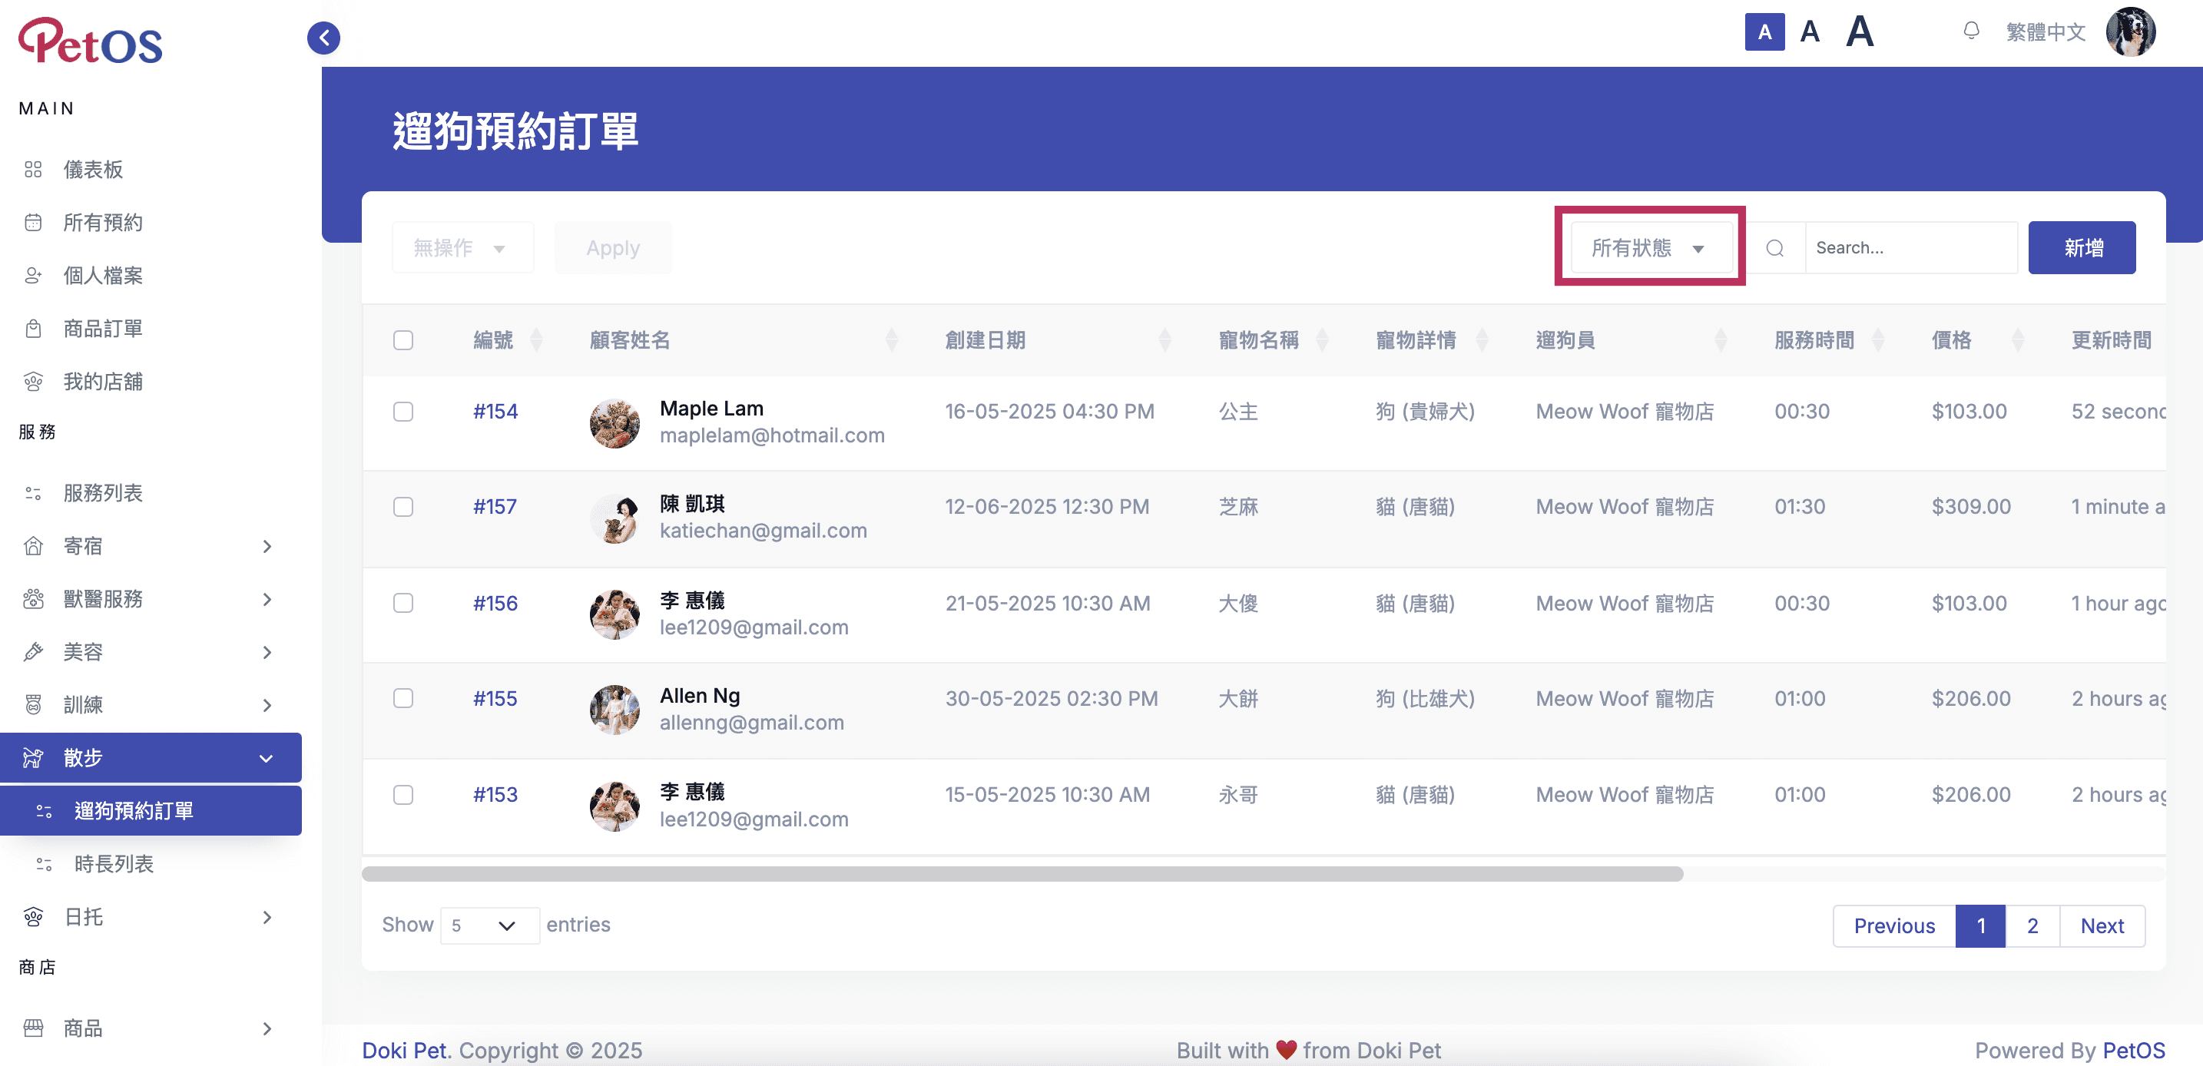Click the 訓練 training icon
The width and height of the screenshot is (2203, 1066).
33,704
